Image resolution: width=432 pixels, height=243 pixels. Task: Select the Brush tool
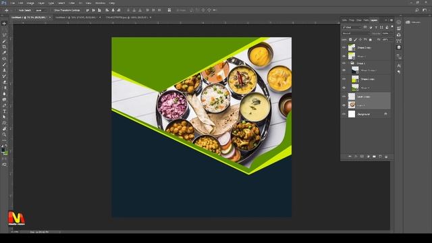tap(4, 65)
